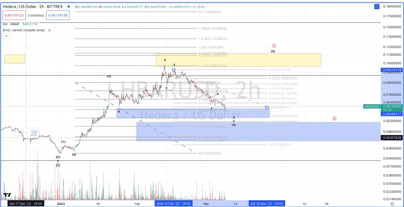Click 0.09274119 blue price axis label
Screen dimensions: 404x207
pos(392,70)
